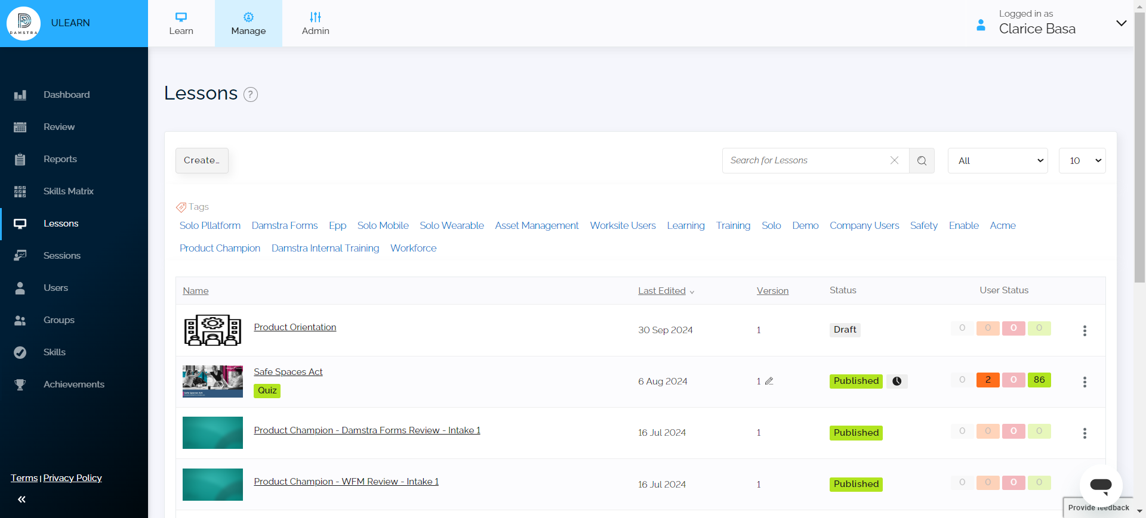The image size is (1146, 518).
Task: Click the pencil edit icon for Safe Spaces Act
Action: tap(769, 381)
